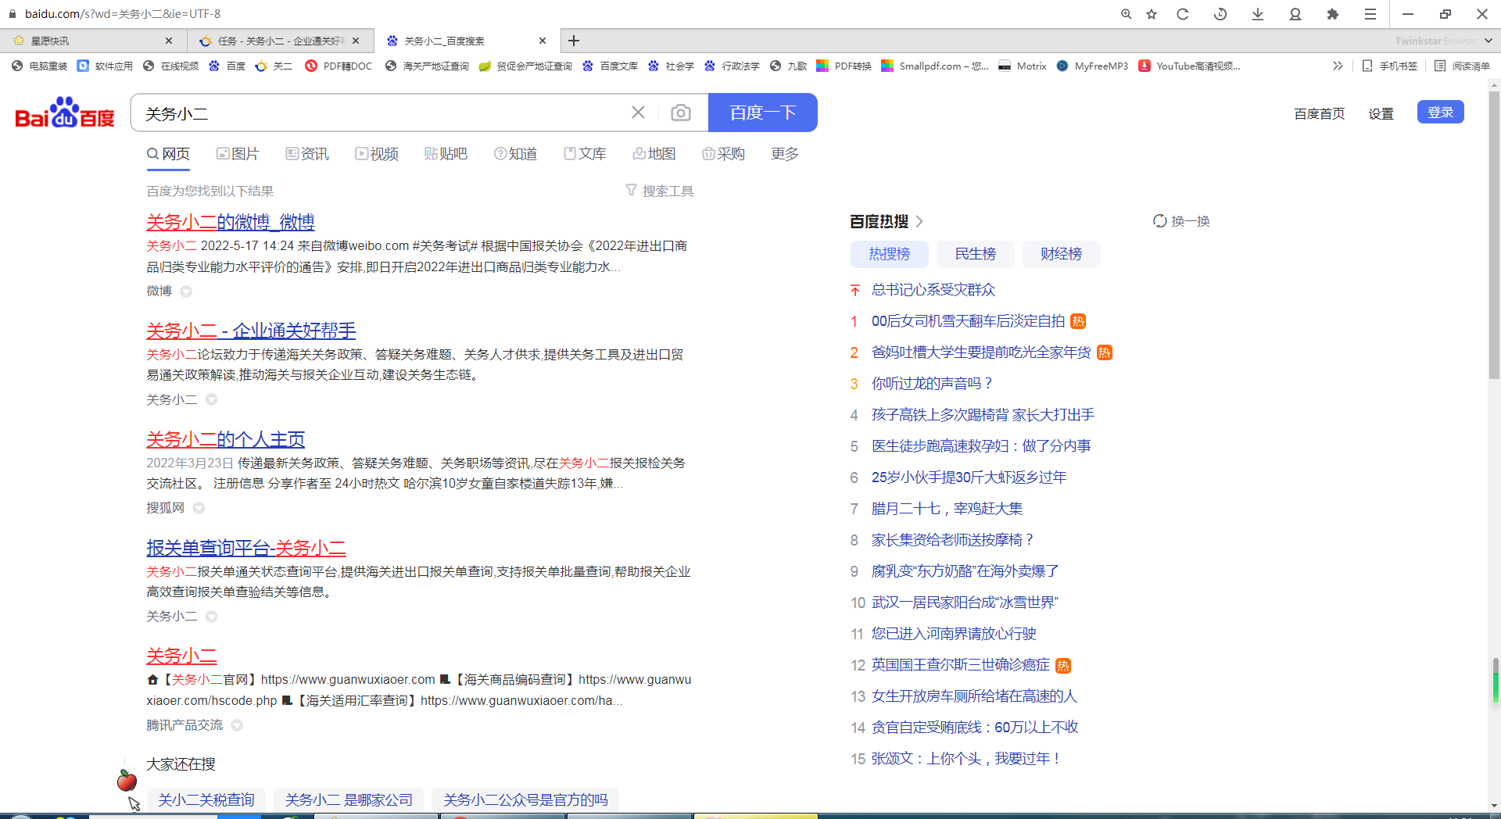
Task: Switch to 任务 - 关务小二 browser tab
Action: point(280,41)
